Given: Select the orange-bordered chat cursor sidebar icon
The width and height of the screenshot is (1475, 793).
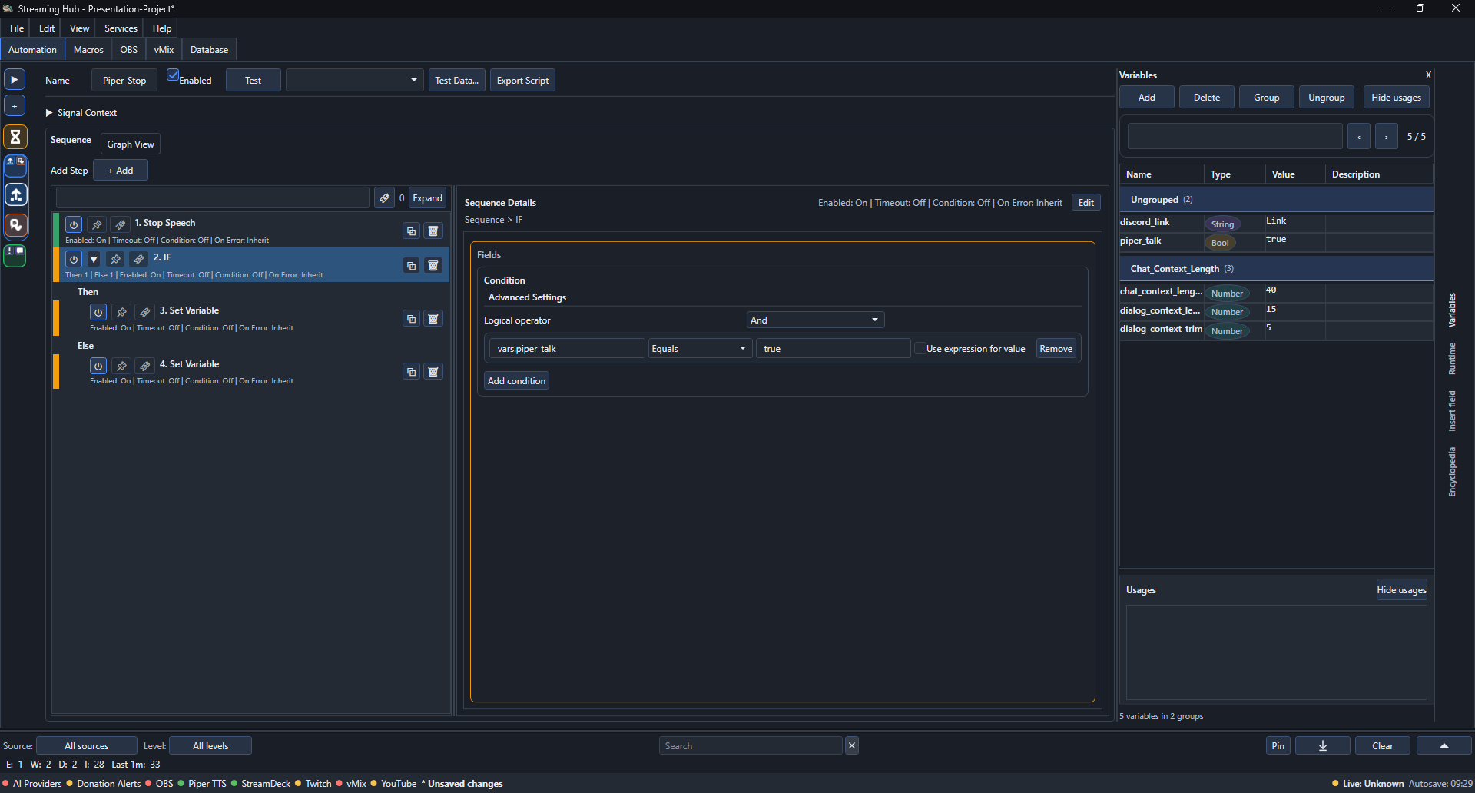Looking at the screenshot, I should tap(15, 225).
